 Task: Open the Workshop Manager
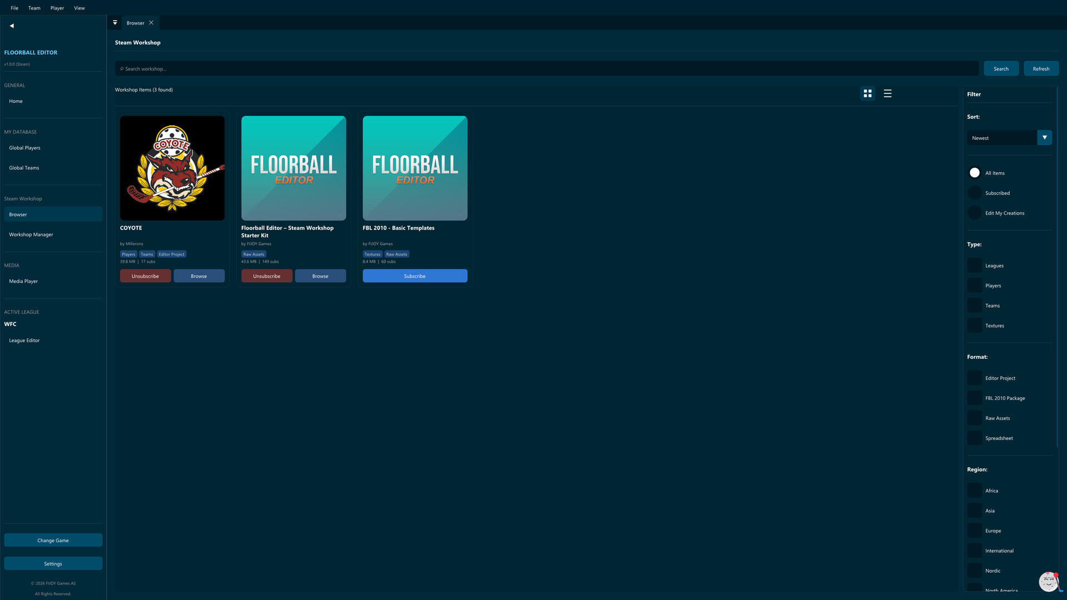pos(31,234)
